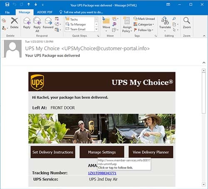Open the Move to folder menu
Image resolution: width=208 pixels, height=189 pixels.
pyautogui.click(x=106, y=25)
